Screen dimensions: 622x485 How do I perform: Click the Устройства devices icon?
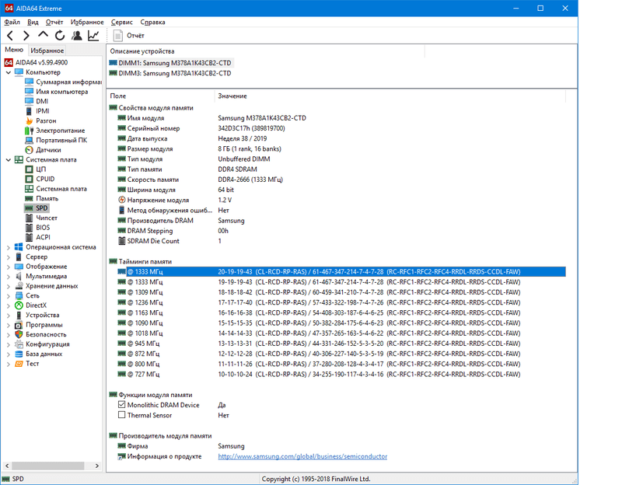pyautogui.click(x=19, y=316)
